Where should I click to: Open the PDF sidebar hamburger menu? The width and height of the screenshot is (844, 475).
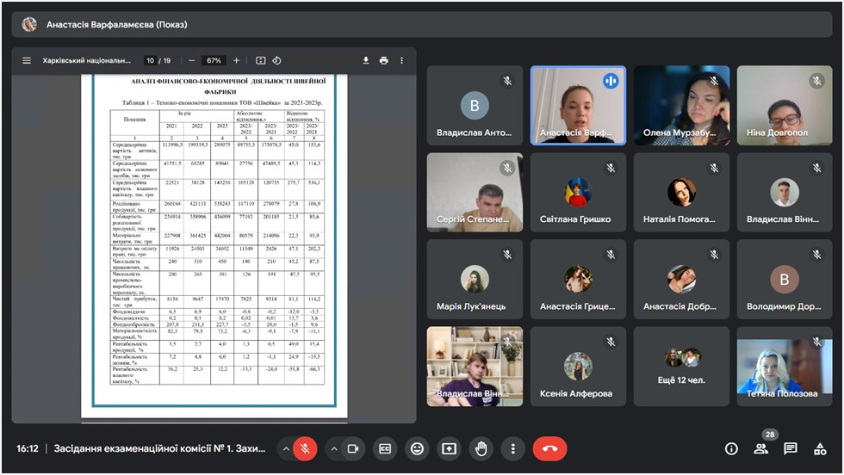pos(27,61)
